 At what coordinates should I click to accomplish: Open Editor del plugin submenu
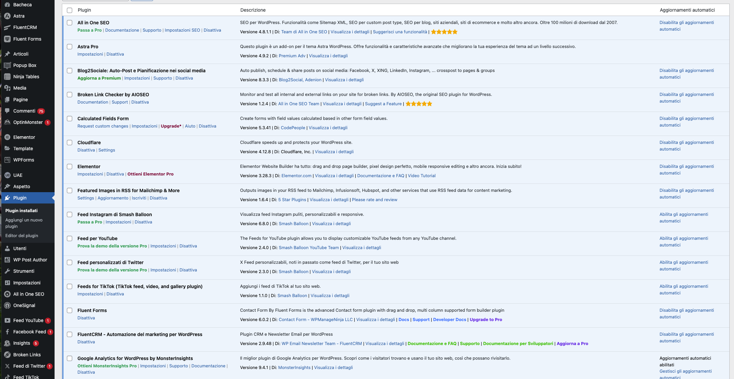tap(22, 235)
